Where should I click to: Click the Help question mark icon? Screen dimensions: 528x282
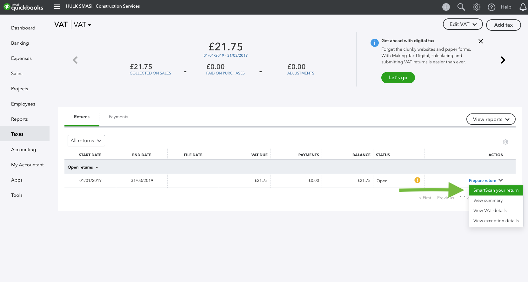click(491, 7)
